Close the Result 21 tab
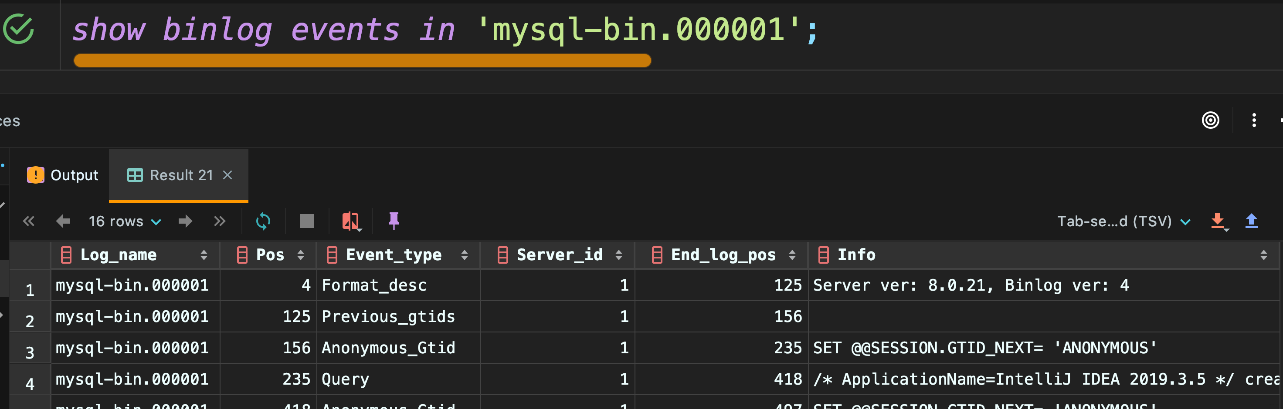The width and height of the screenshot is (1283, 409). (x=227, y=175)
